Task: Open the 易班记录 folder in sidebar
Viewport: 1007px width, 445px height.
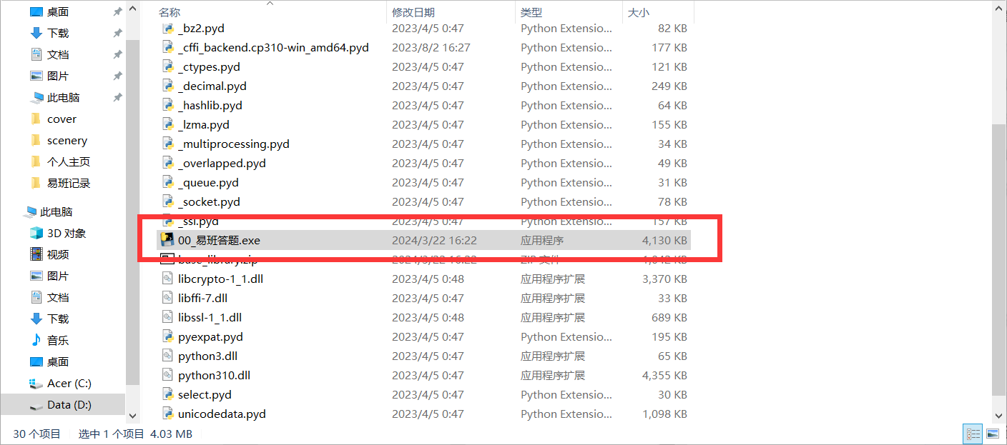Action: [x=68, y=184]
